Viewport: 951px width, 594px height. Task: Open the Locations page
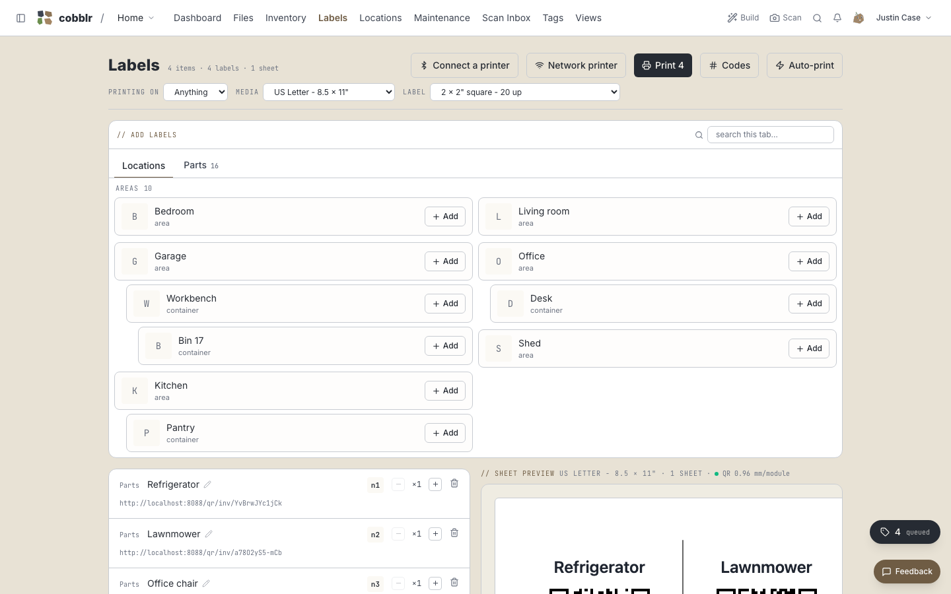(x=380, y=18)
